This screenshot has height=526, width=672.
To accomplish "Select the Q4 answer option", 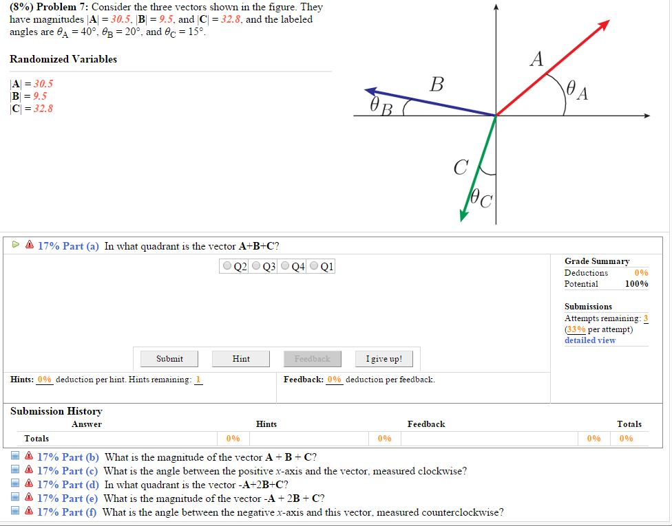I will 284,265.
